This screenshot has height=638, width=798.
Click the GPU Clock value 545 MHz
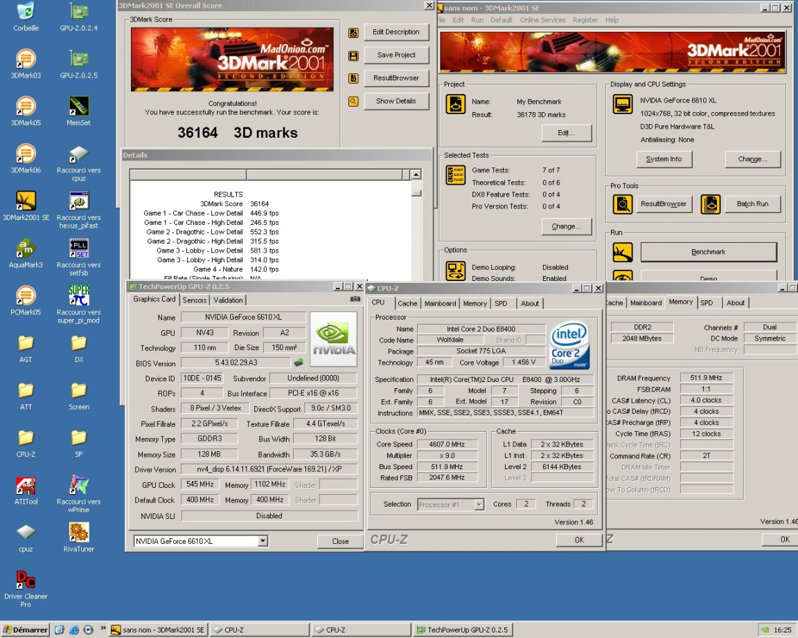tap(200, 484)
